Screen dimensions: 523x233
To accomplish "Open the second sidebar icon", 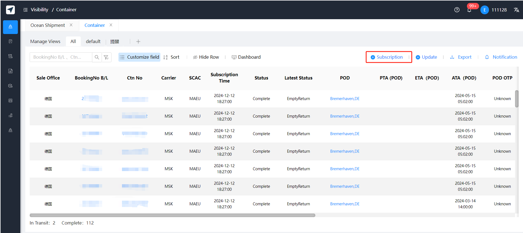I will pos(10,41).
